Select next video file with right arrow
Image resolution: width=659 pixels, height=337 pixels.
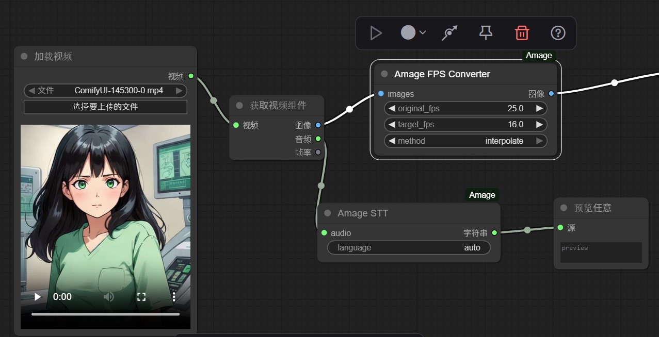(179, 91)
